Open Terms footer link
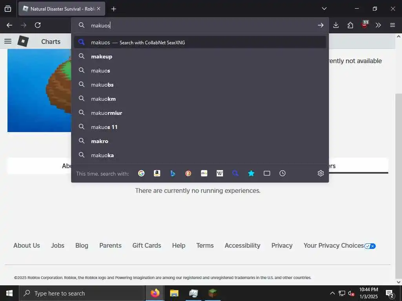The width and height of the screenshot is (402, 301). click(x=205, y=245)
